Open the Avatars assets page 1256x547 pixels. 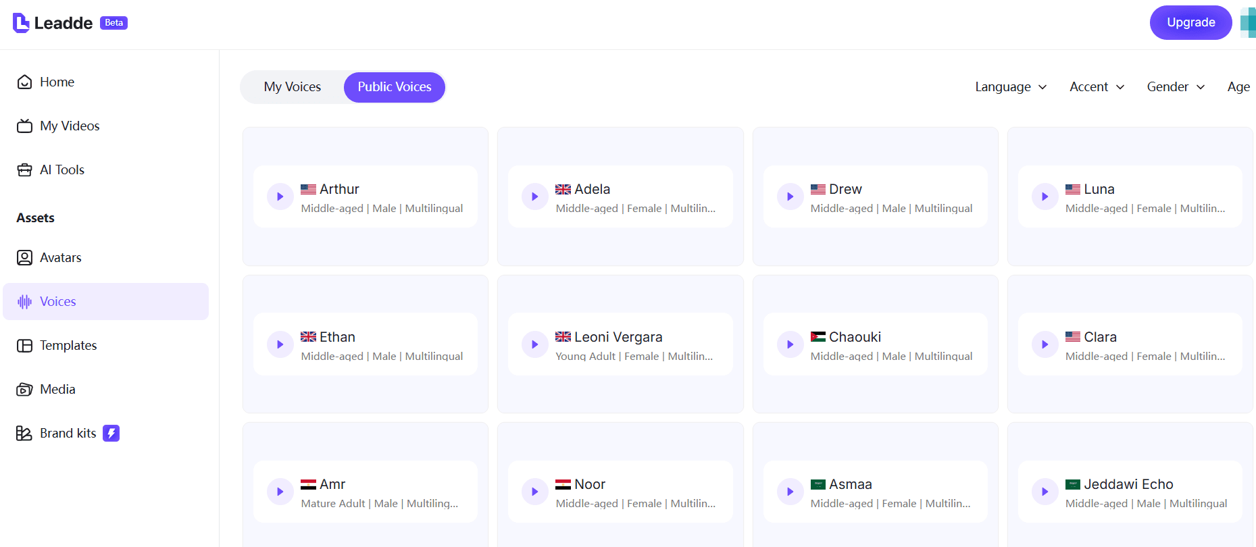[x=60, y=257]
